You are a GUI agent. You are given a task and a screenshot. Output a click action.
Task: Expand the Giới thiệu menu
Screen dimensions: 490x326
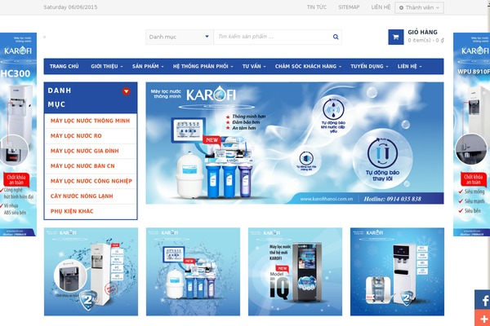tap(106, 66)
